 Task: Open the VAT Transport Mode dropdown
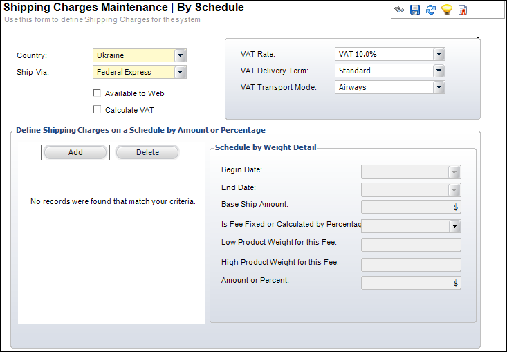tap(438, 87)
